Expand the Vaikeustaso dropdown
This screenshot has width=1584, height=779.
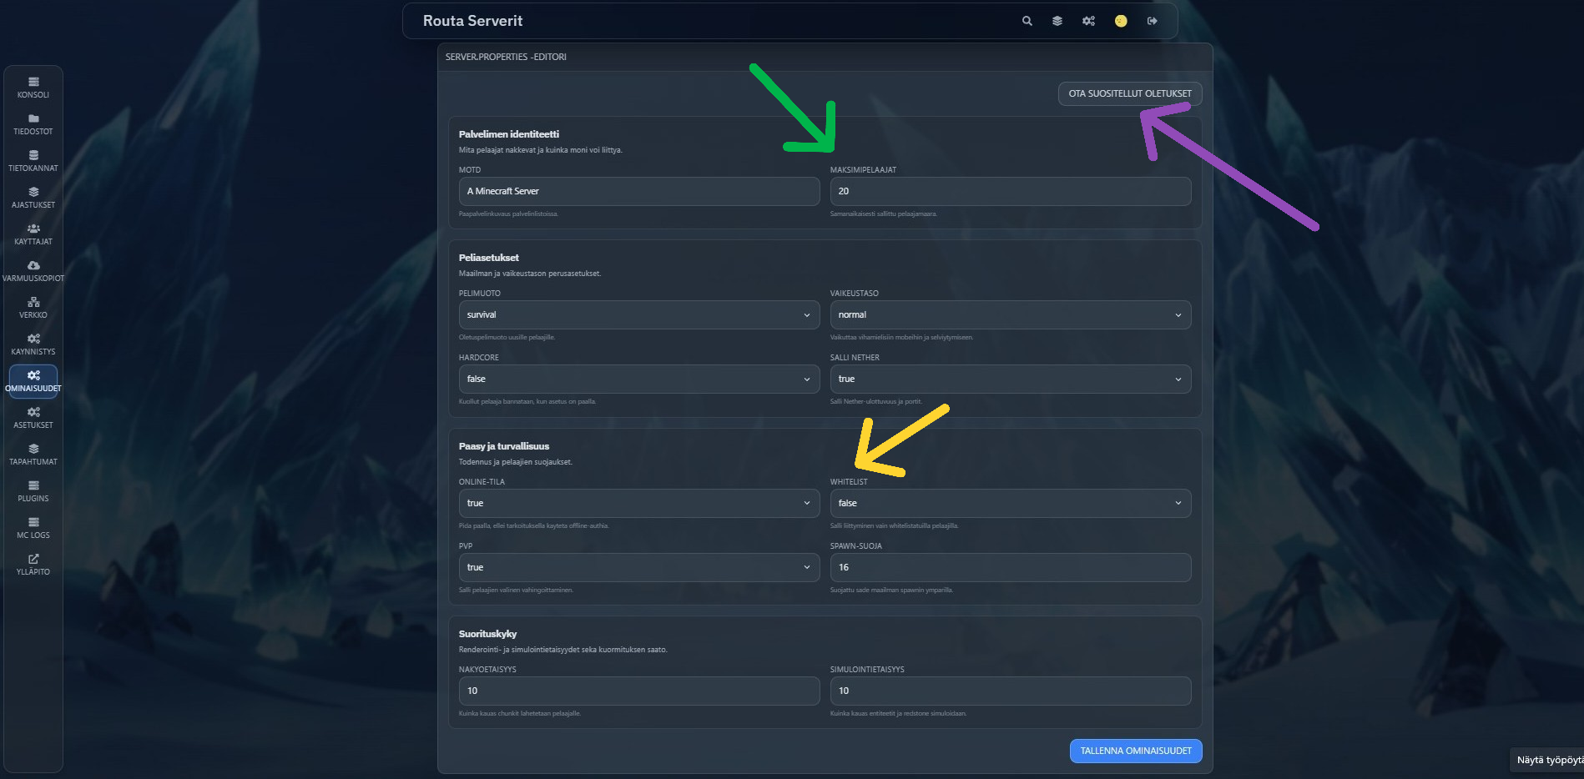pyautogui.click(x=1010, y=315)
